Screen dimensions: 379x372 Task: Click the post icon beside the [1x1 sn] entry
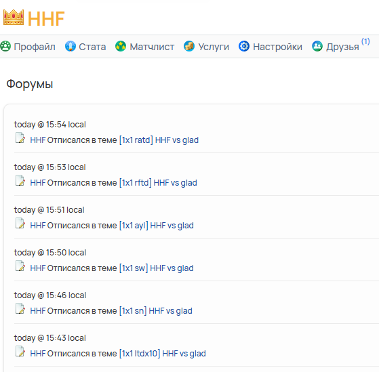[20, 309]
